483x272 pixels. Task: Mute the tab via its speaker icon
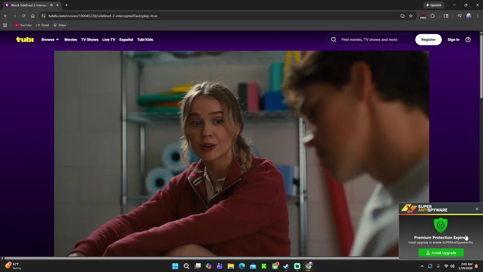pos(51,5)
